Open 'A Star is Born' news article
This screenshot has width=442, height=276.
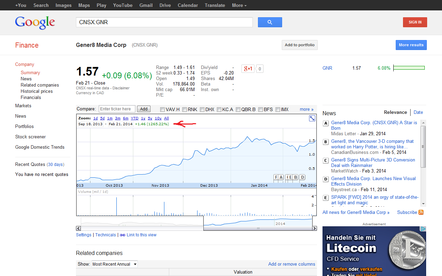point(374,125)
